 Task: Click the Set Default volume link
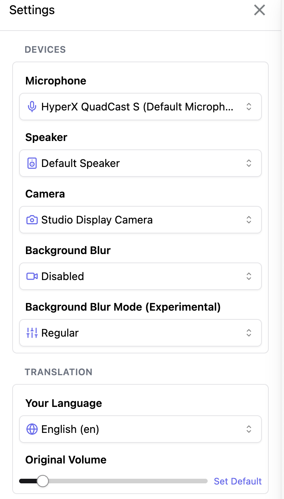click(237, 481)
